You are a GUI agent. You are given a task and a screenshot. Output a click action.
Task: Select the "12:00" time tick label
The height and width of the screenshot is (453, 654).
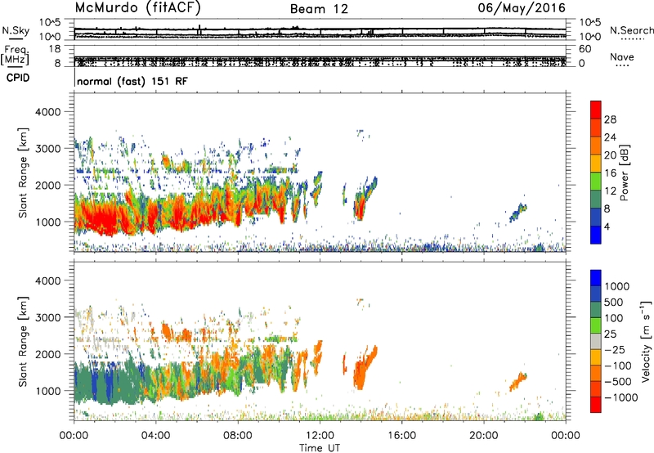[x=320, y=436]
